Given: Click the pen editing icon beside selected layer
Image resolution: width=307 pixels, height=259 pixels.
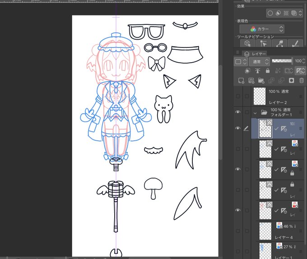Looking at the screenshot, I should pyautogui.click(x=247, y=129).
